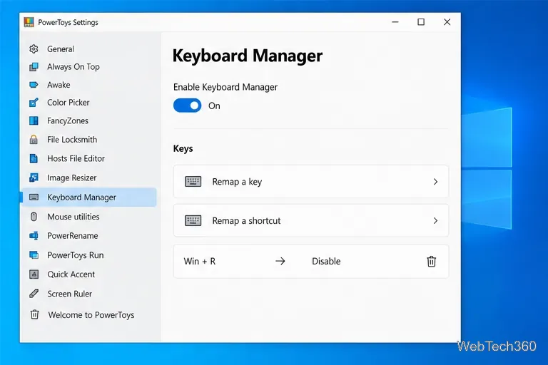This screenshot has height=365, width=548.
Task: Click the Keyboard Manager sidebar icon
Action: [34, 197]
